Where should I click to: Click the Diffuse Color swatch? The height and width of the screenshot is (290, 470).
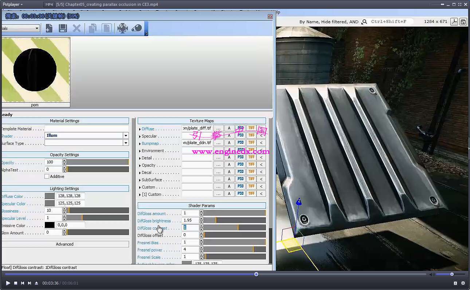(x=50, y=196)
